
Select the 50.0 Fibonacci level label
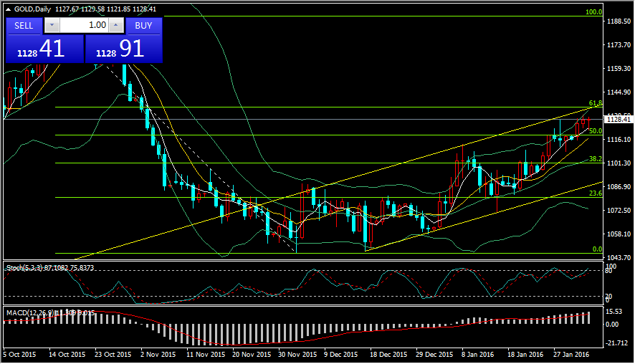(594, 131)
